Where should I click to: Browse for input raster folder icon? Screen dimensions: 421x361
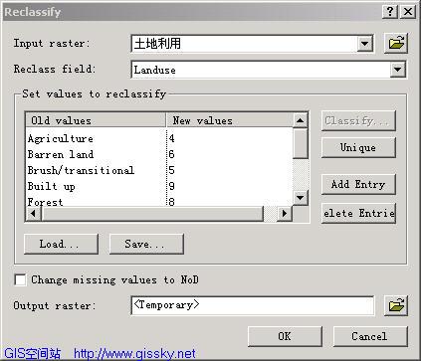tap(396, 43)
